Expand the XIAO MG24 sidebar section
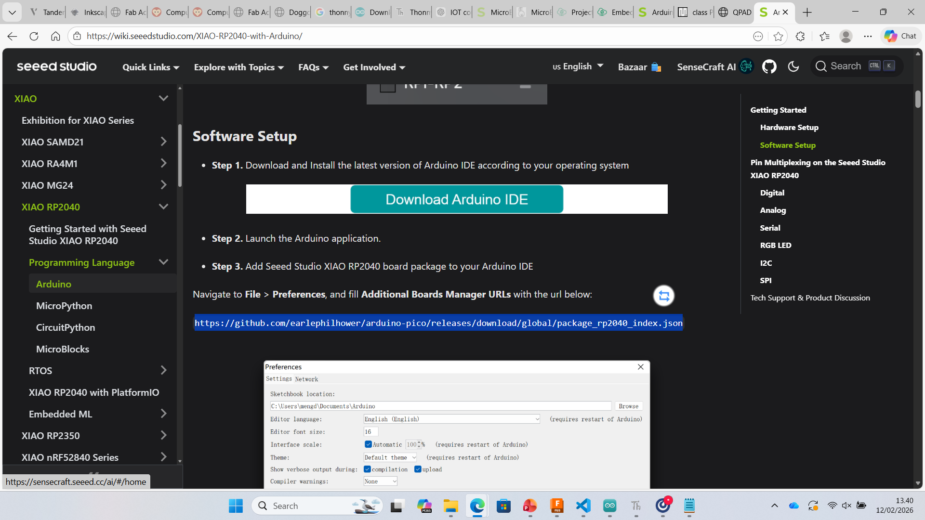The width and height of the screenshot is (925, 520). 163,185
